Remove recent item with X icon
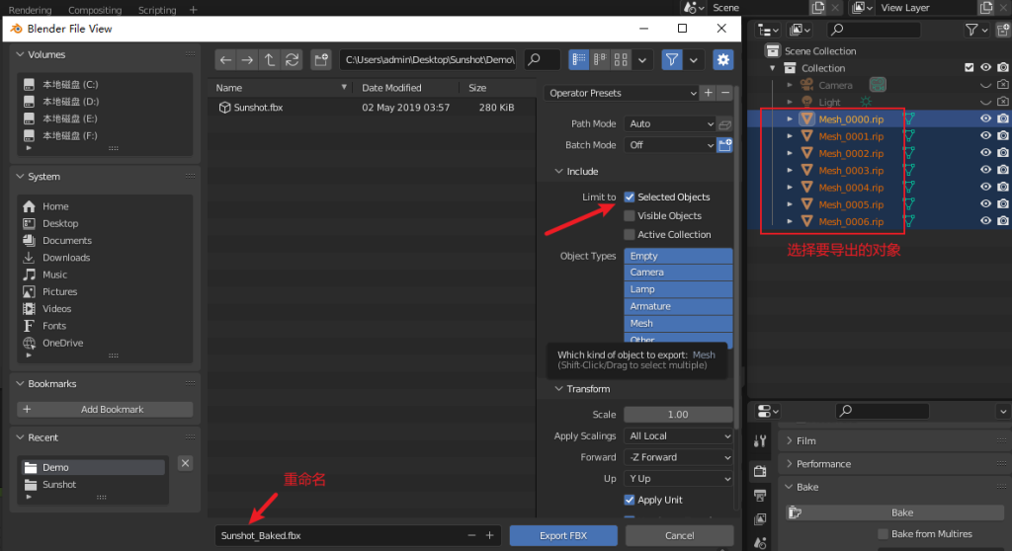This screenshot has height=551, width=1012. click(x=185, y=463)
